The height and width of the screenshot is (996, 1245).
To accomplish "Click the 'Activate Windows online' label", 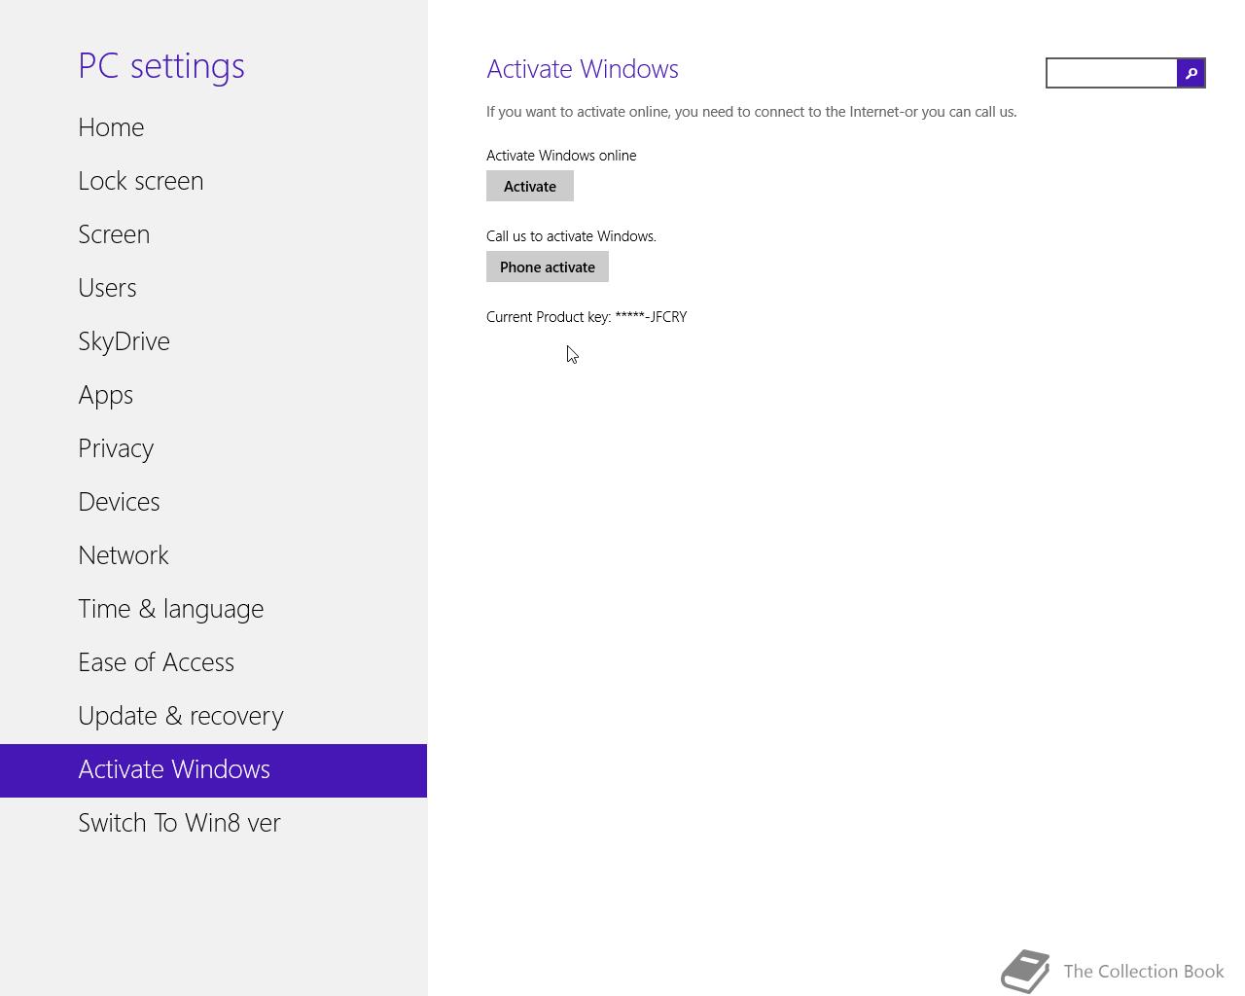I will point(561,156).
